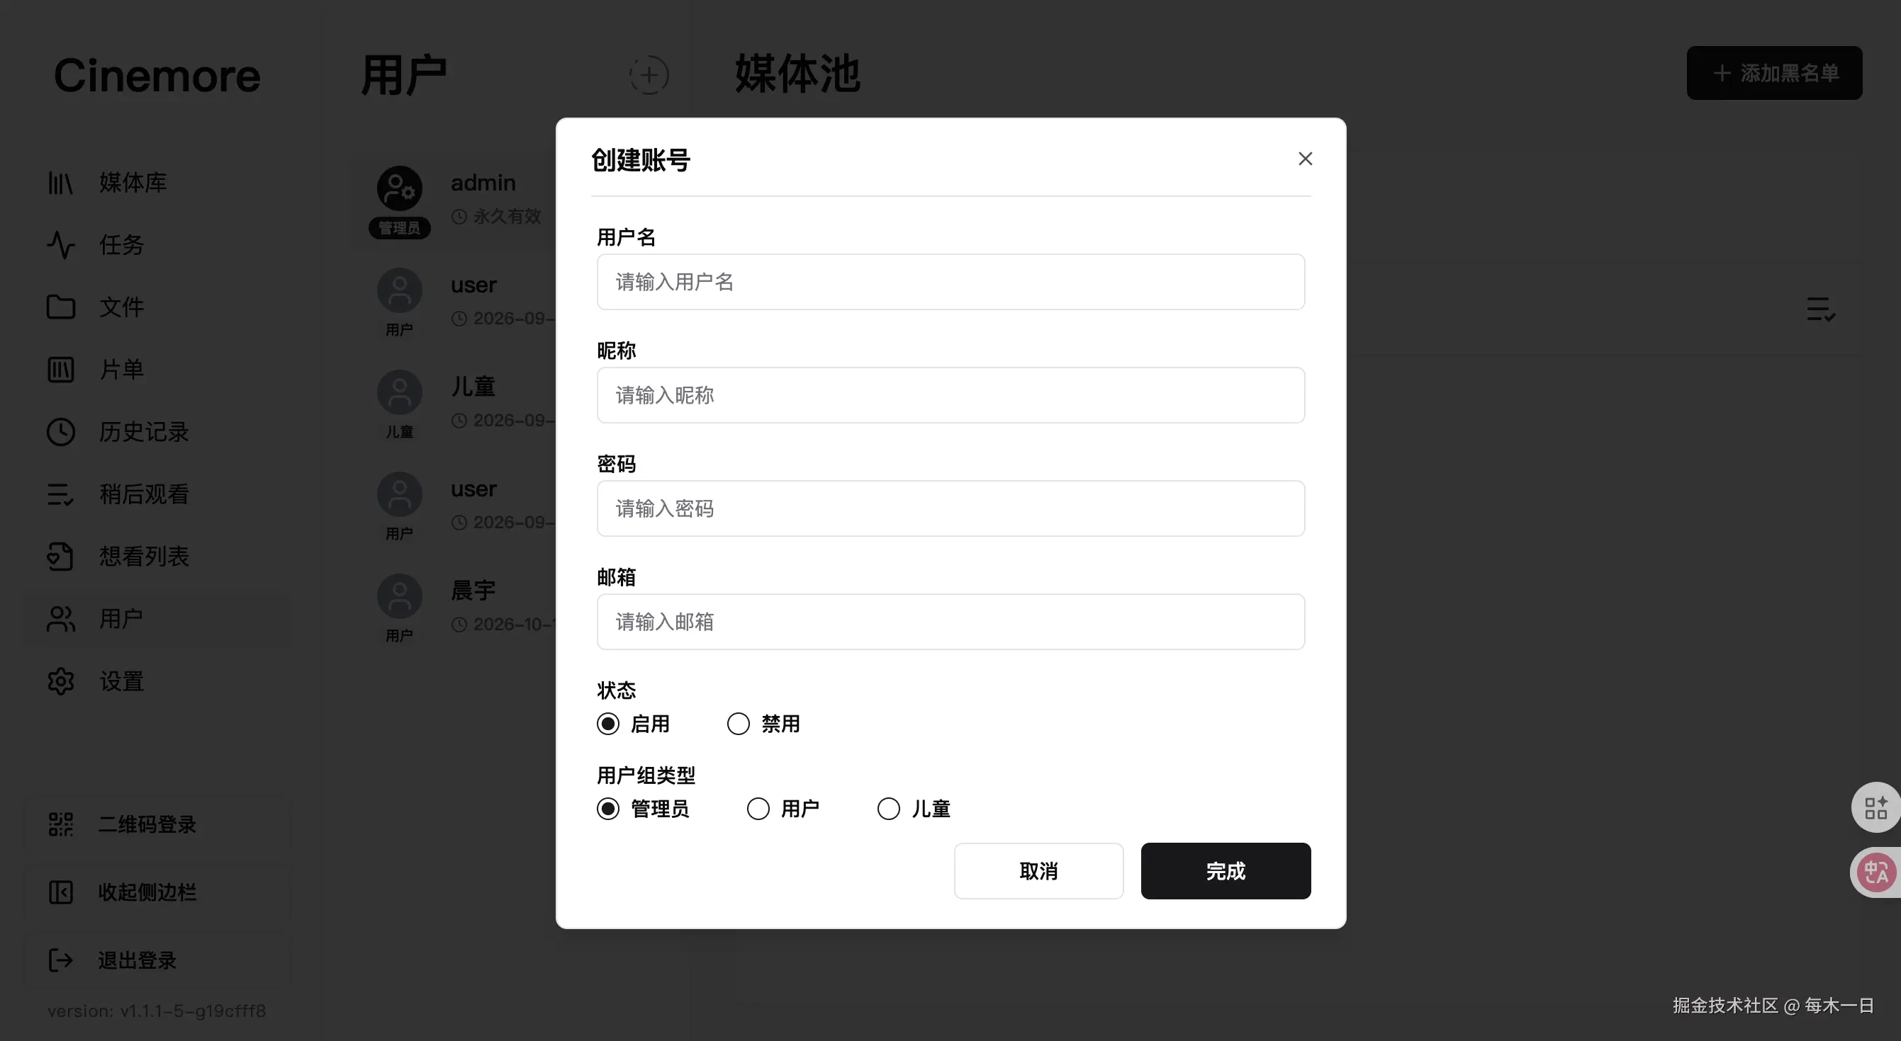
Task: Select the 禁用 status radio button
Action: tap(738, 724)
